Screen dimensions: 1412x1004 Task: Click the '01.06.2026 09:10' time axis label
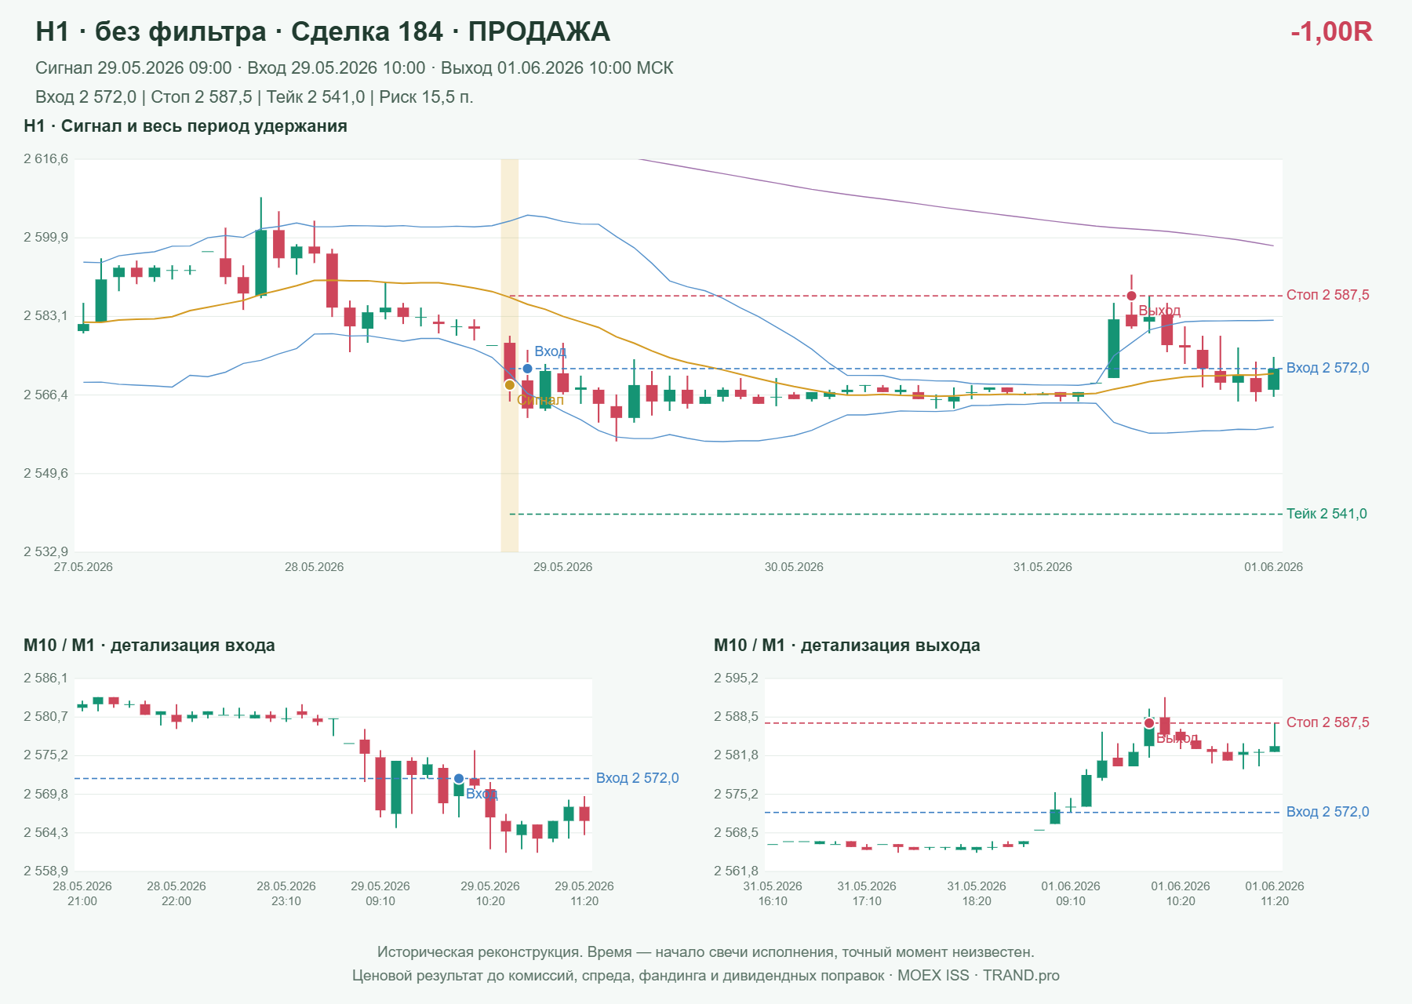tap(1071, 893)
